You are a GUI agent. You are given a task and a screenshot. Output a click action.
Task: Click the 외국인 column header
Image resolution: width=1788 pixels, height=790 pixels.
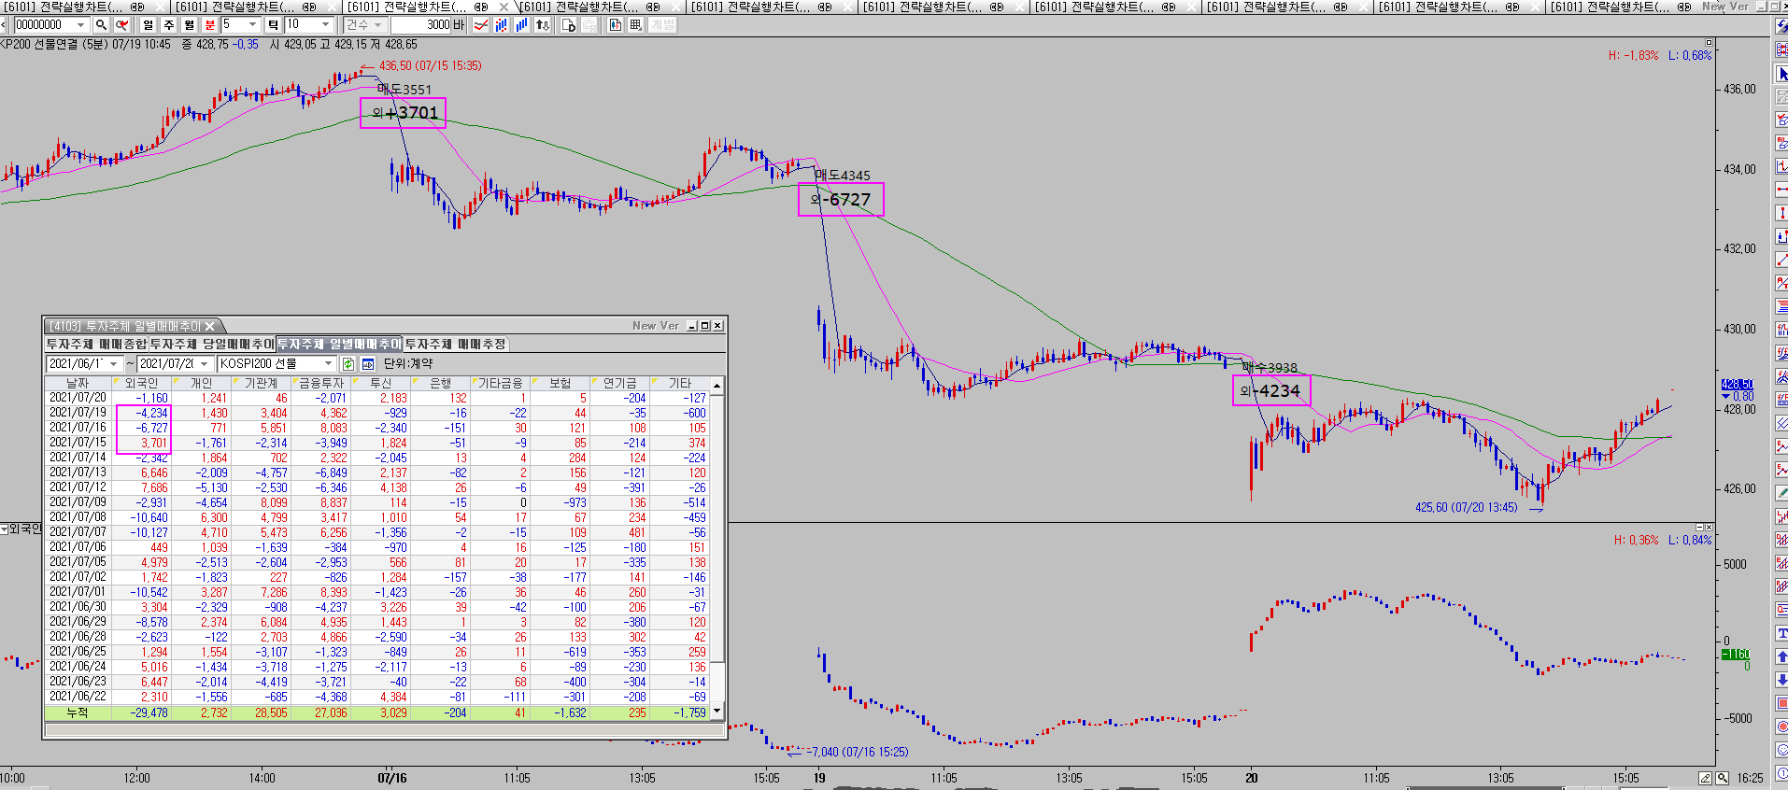coord(141,384)
